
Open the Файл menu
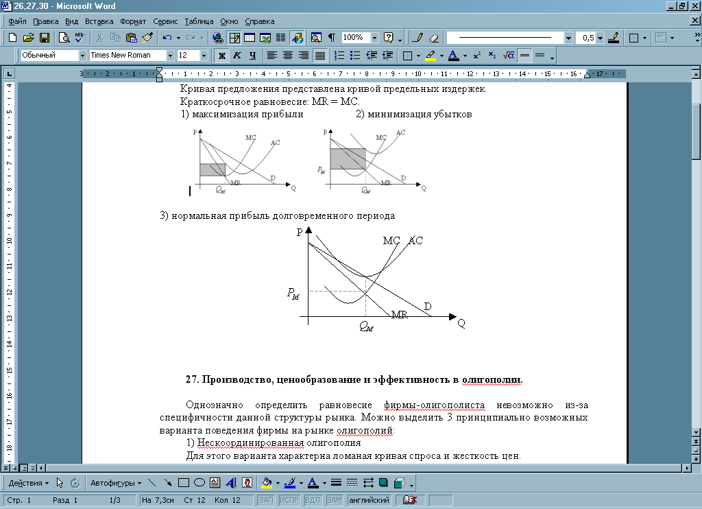17,21
